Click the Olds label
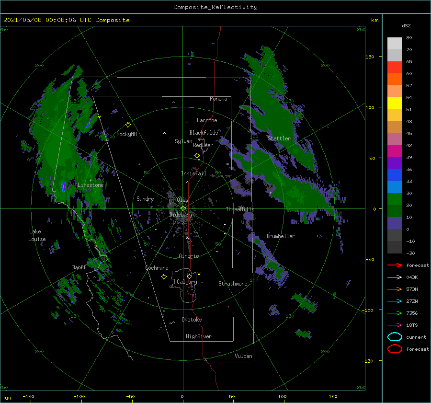This screenshot has width=431, height=403. click(182, 200)
